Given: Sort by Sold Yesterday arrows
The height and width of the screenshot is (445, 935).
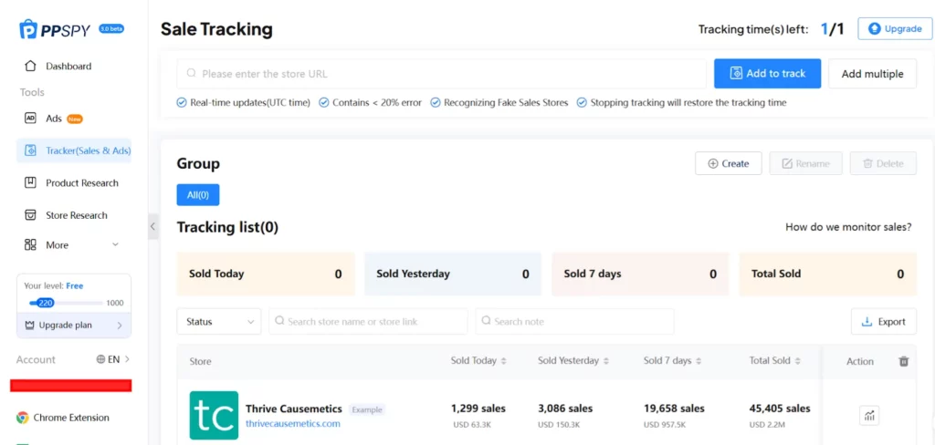Looking at the screenshot, I should coord(606,361).
